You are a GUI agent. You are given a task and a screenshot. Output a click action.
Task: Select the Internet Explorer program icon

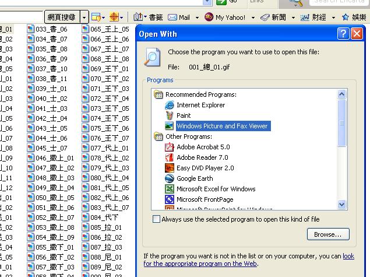(x=170, y=105)
